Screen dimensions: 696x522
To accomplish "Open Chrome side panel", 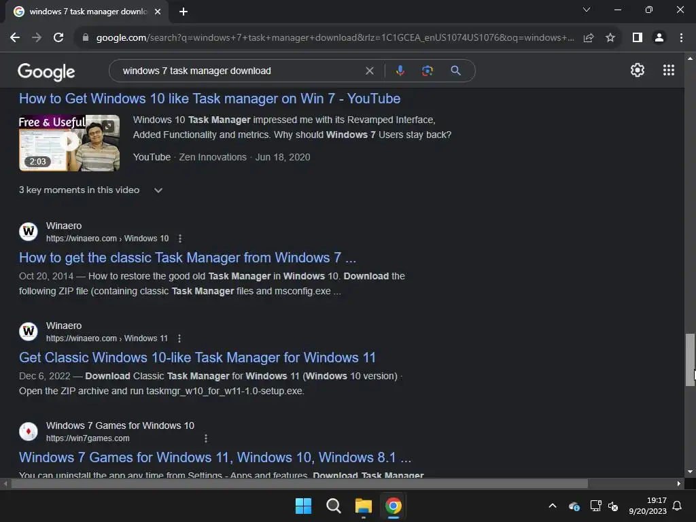I will tap(638, 38).
